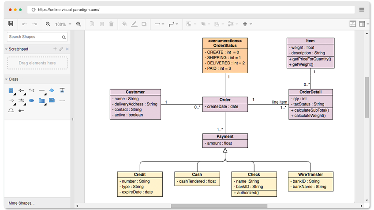Select the Class shape in the palette
The image size is (374, 210).
click(x=11, y=90)
